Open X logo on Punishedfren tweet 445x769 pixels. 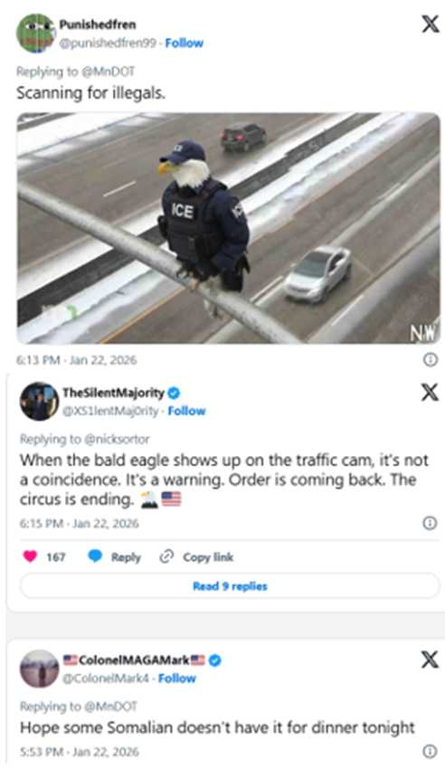coord(430,24)
